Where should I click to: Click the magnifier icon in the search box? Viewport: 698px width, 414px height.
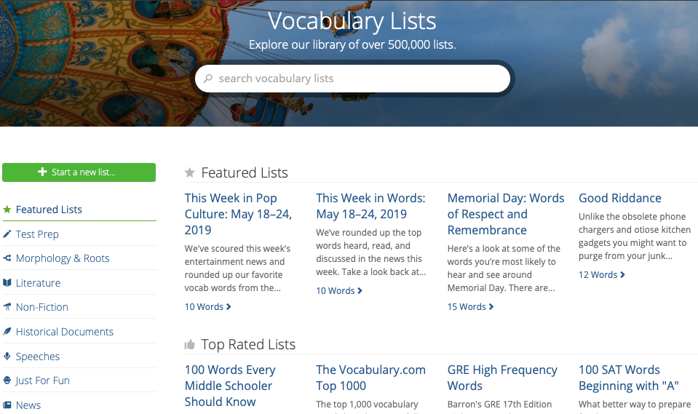208,79
